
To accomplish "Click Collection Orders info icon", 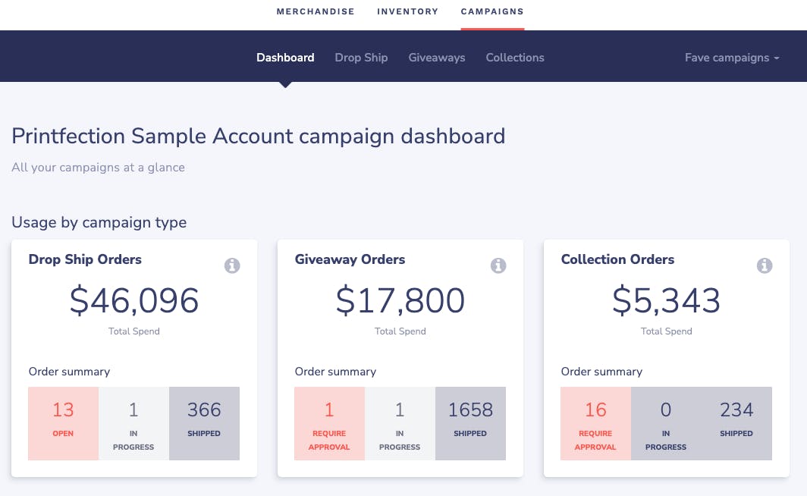I will coord(765,266).
